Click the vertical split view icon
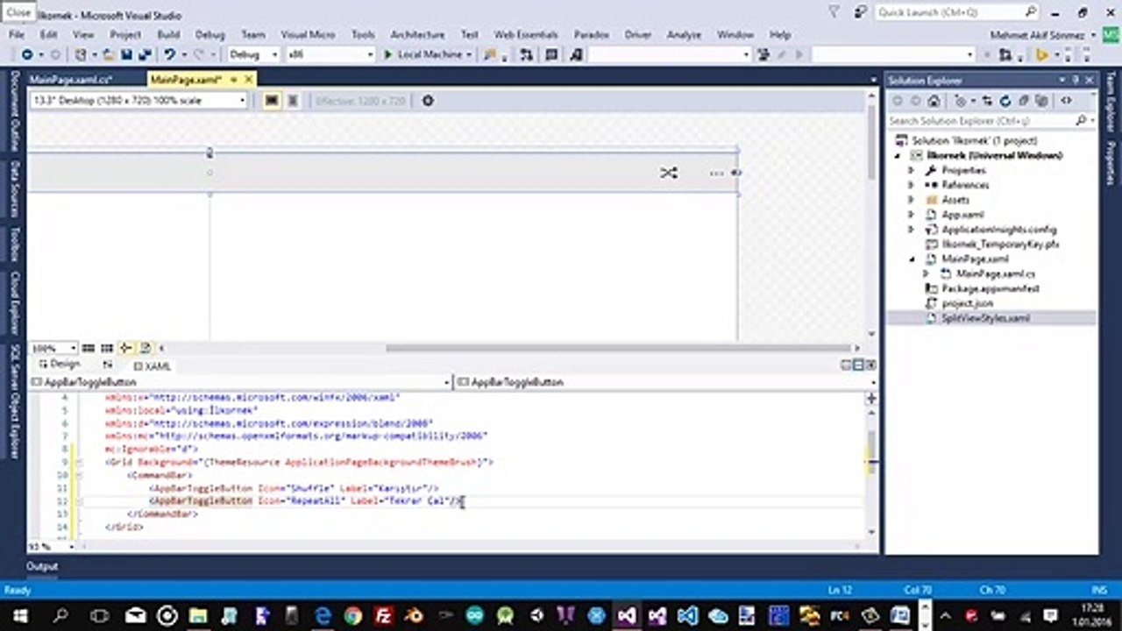Screen dimensions: 1122x631 pyautogui.click(x=846, y=365)
